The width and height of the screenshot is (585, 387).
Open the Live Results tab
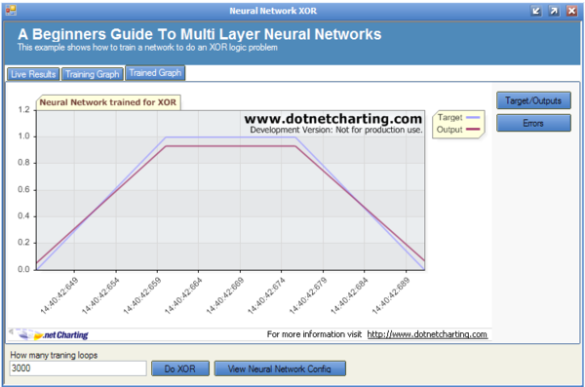(x=33, y=74)
